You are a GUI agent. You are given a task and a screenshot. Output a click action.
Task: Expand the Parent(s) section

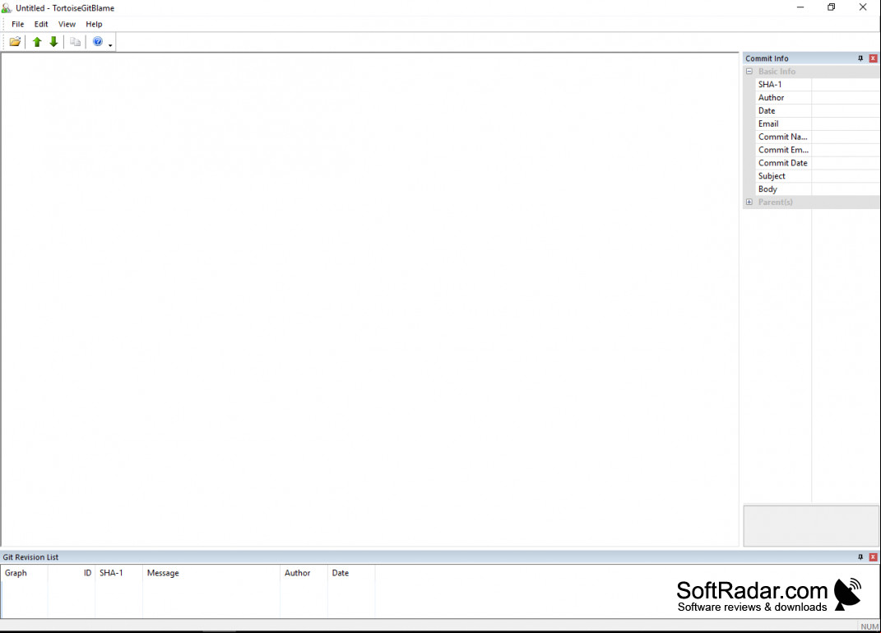749,202
